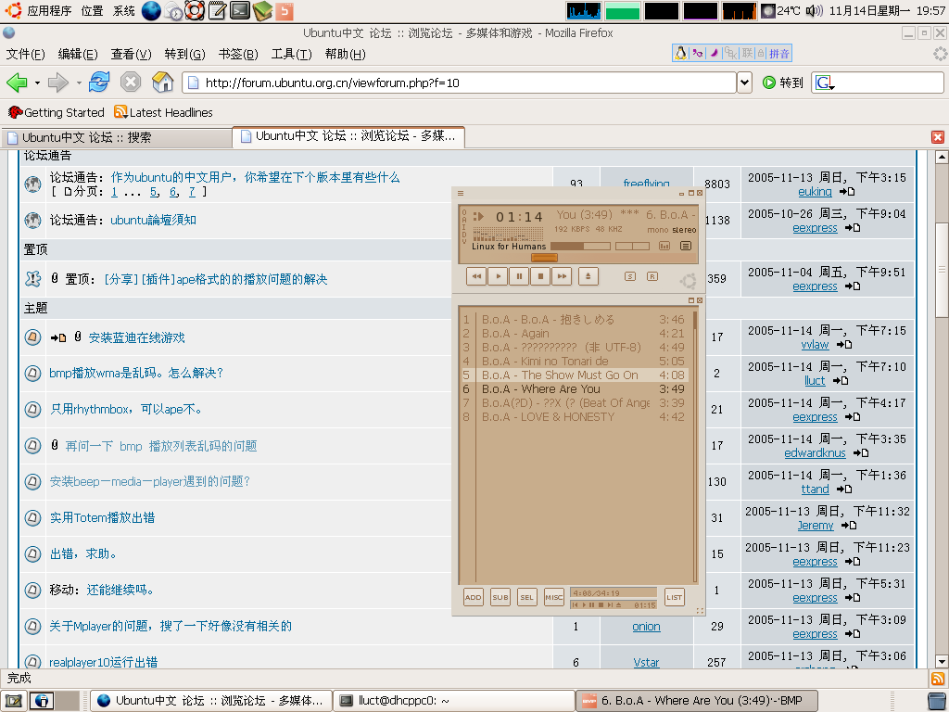Skip to previous track in BMP player
The width and height of the screenshot is (949, 712).
click(477, 276)
